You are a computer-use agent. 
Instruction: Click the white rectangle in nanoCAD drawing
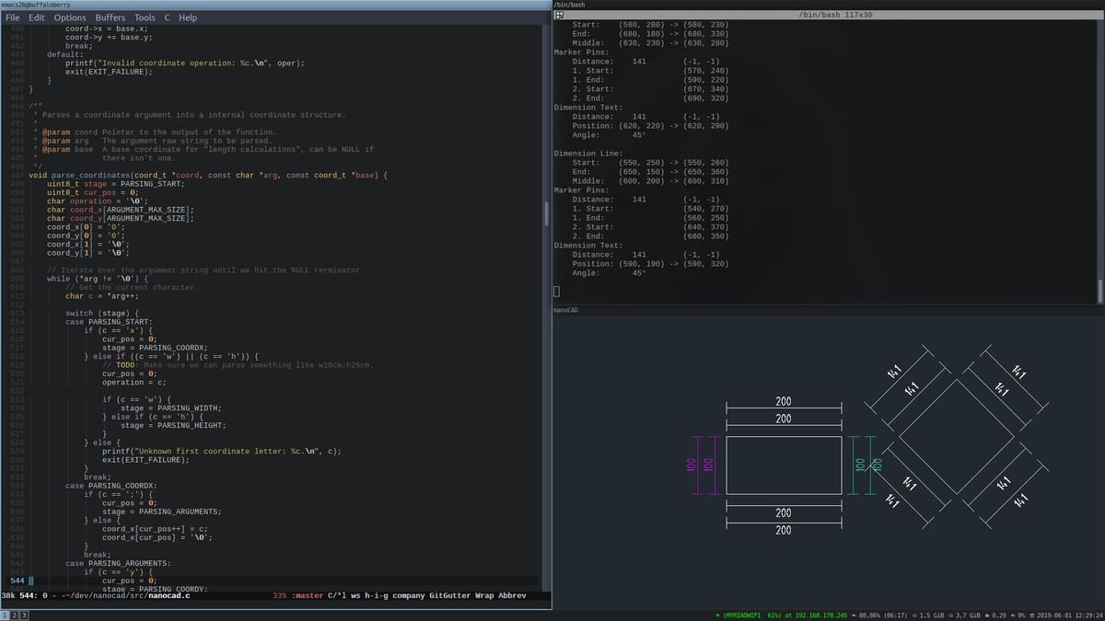click(784, 465)
